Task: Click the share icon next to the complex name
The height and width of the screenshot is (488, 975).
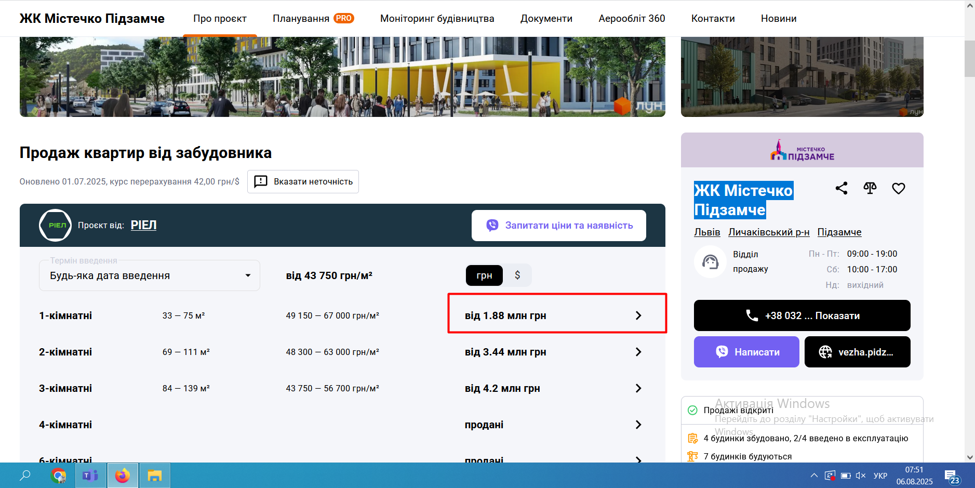Action: [842, 188]
